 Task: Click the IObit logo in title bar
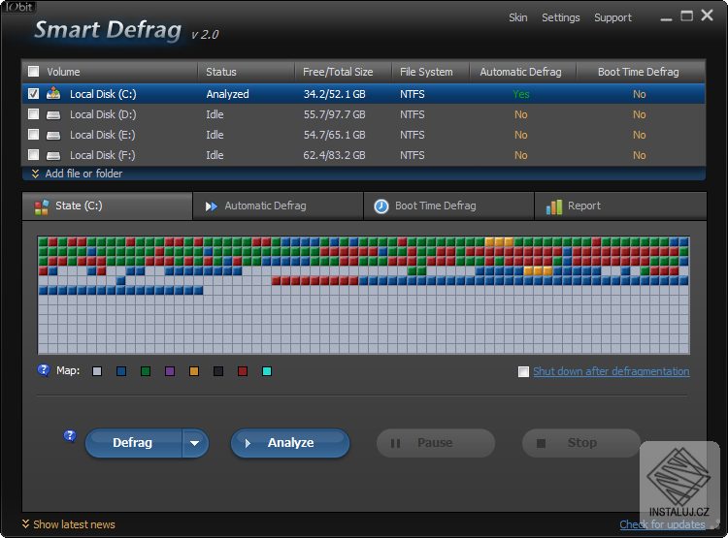[x=19, y=7]
